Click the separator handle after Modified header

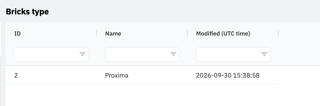tap(279, 33)
